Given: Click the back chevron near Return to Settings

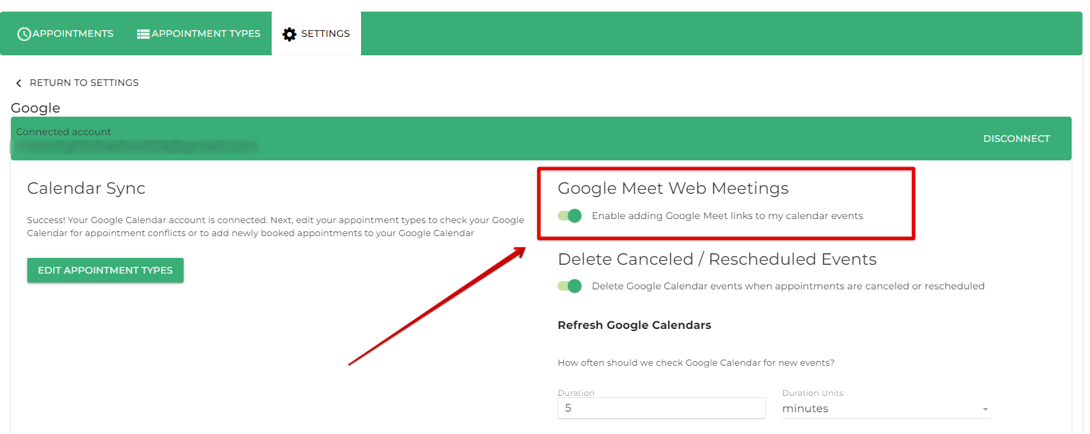Looking at the screenshot, I should point(18,83).
